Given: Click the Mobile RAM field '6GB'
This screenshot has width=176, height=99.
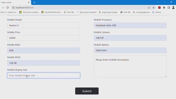Looking at the screenshot, I should 44,50.
